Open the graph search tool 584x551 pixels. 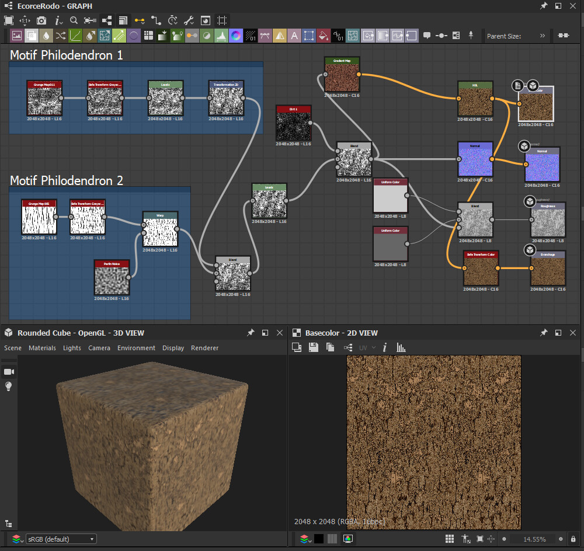pos(73,20)
